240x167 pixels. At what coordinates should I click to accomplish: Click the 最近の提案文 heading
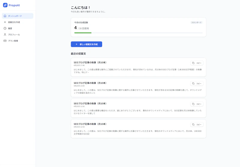point(78,54)
